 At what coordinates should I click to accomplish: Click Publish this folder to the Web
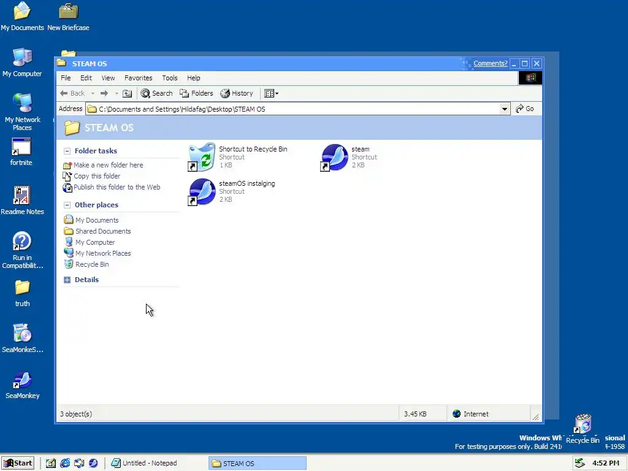coord(112,187)
